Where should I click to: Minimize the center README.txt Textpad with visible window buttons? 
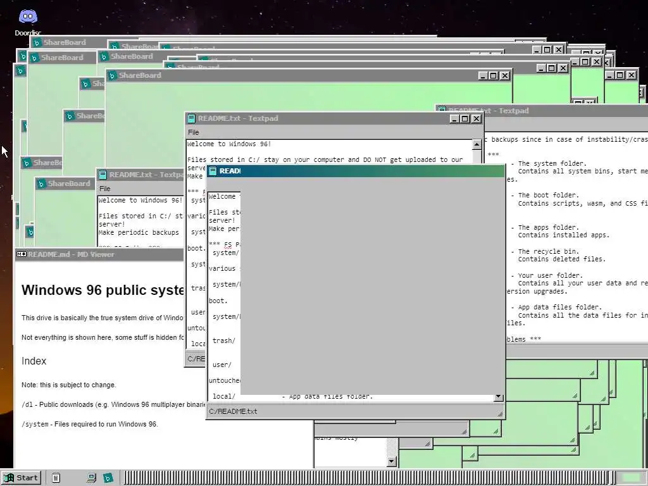pyautogui.click(x=454, y=118)
